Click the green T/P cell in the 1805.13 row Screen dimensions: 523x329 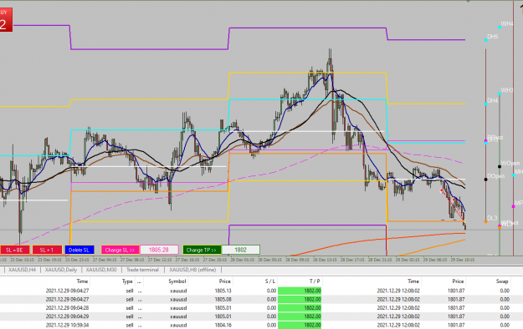click(300, 291)
